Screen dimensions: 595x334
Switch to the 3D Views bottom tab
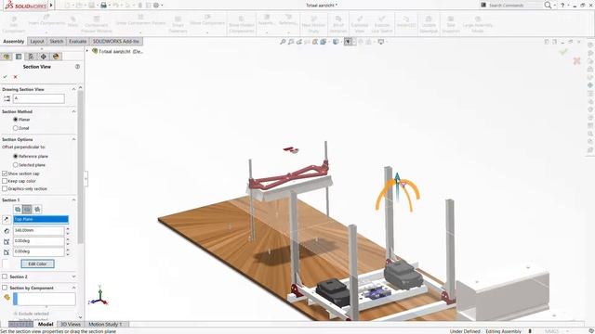pyautogui.click(x=71, y=324)
